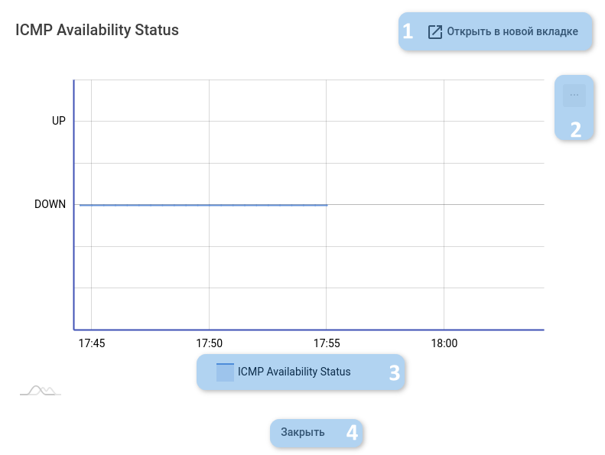Select the 17:55 time axis label
The image size is (605, 455).
pyautogui.click(x=327, y=343)
